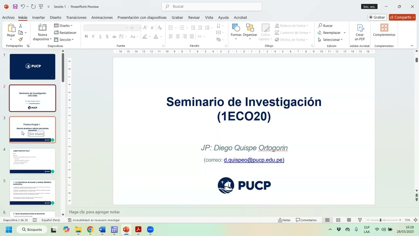The image size is (419, 236).
Task: Open the Seleccionar dropdown
Action: (x=330, y=39)
